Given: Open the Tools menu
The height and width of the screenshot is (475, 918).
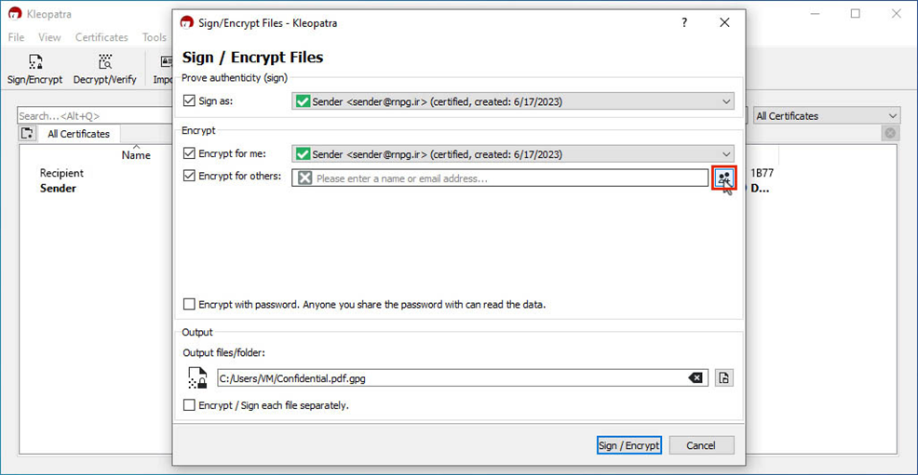Looking at the screenshot, I should click(154, 37).
